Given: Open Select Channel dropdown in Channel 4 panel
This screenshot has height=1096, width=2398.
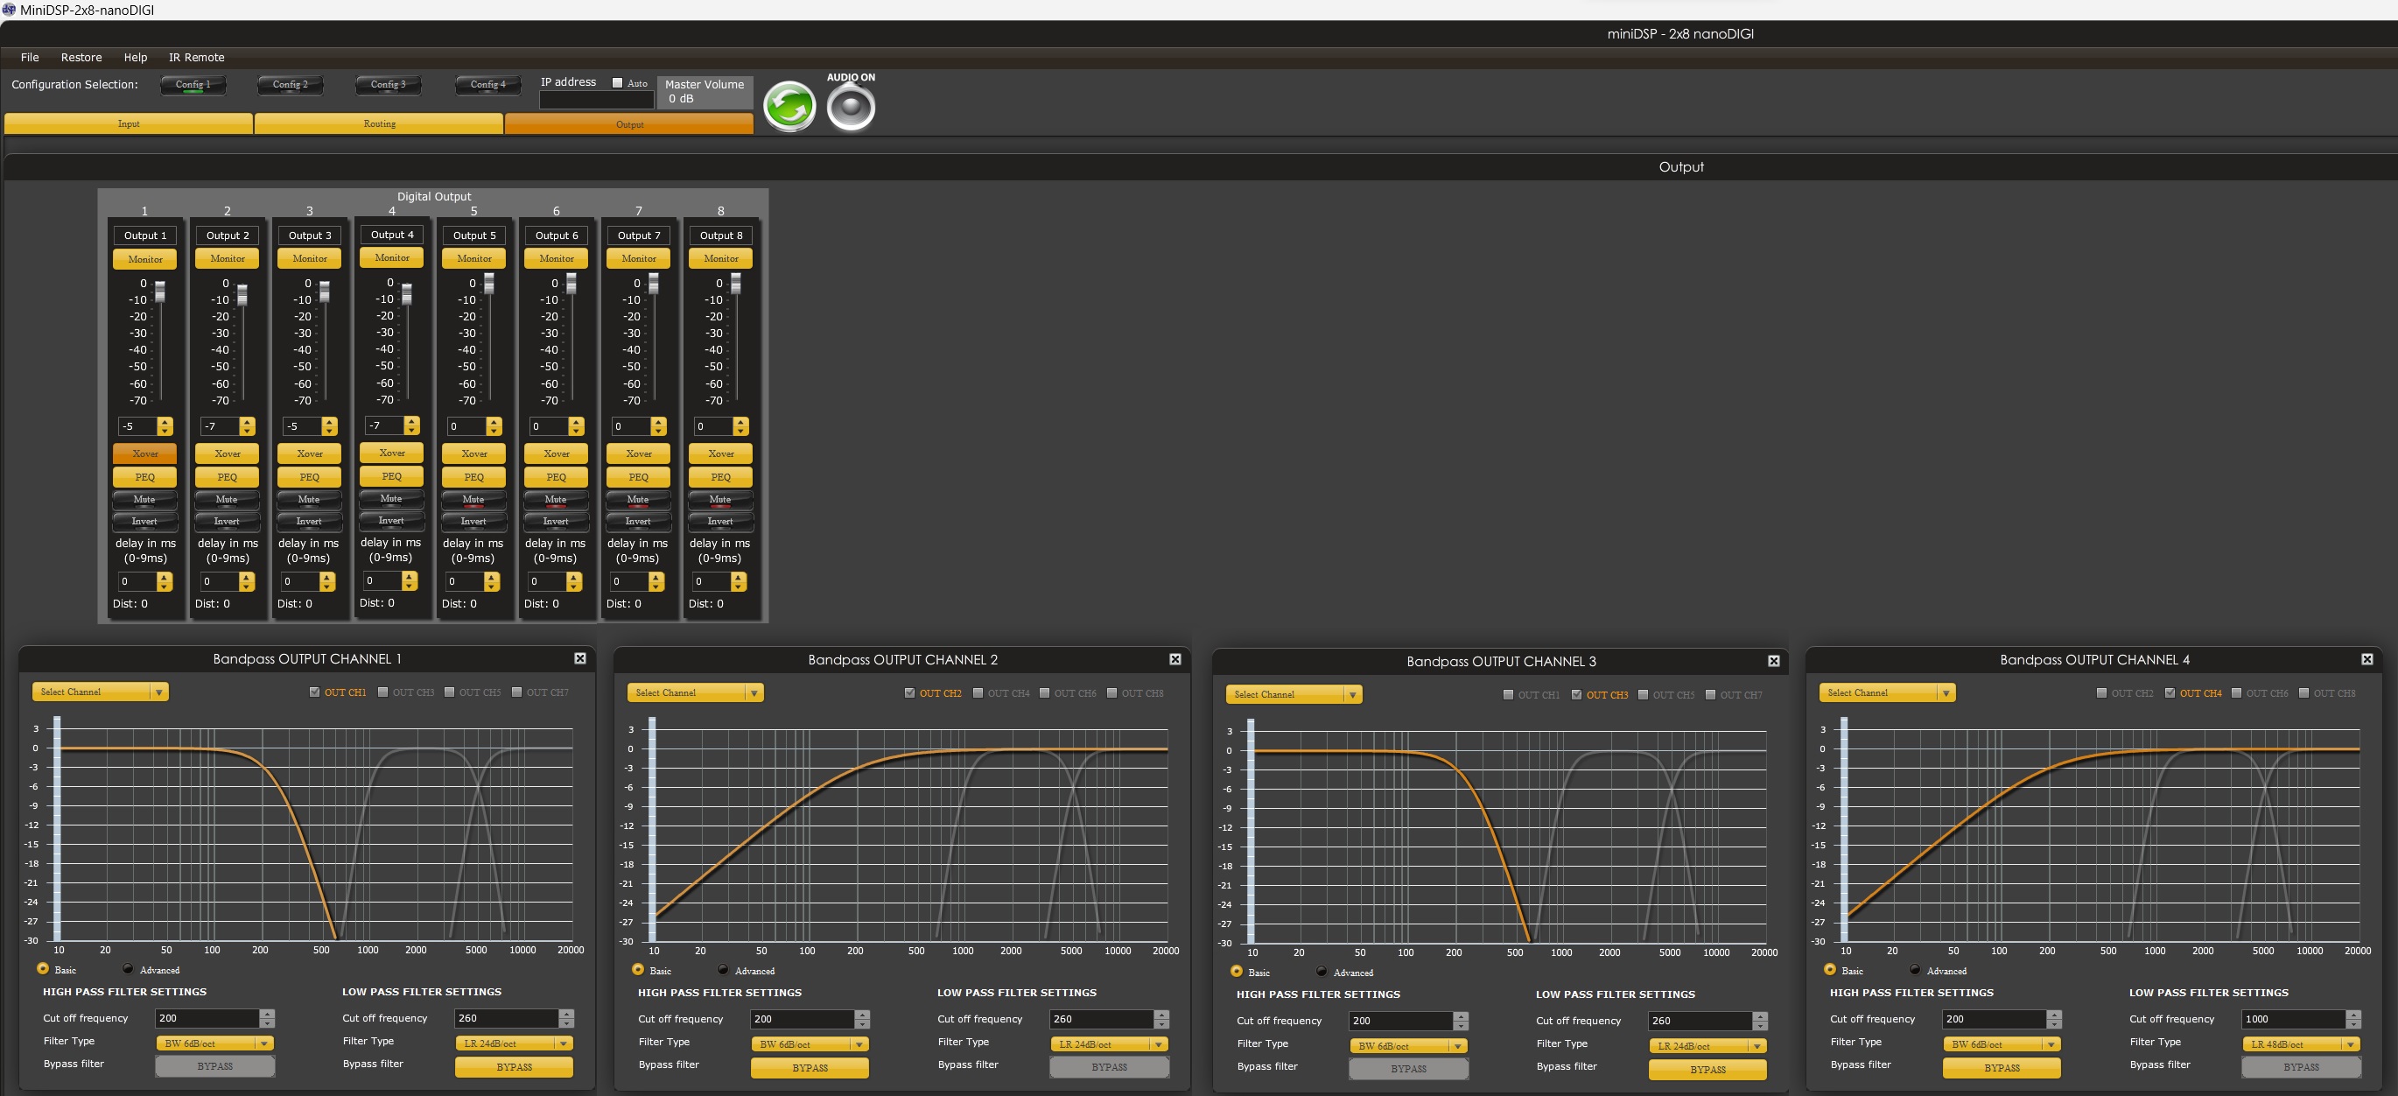Looking at the screenshot, I should [1887, 692].
